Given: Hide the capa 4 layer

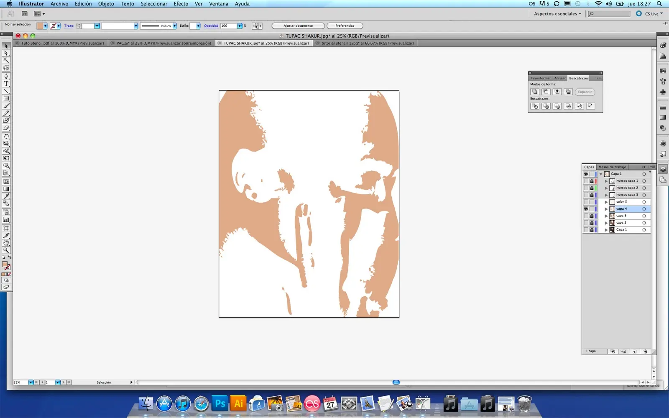Looking at the screenshot, I should click(x=586, y=209).
